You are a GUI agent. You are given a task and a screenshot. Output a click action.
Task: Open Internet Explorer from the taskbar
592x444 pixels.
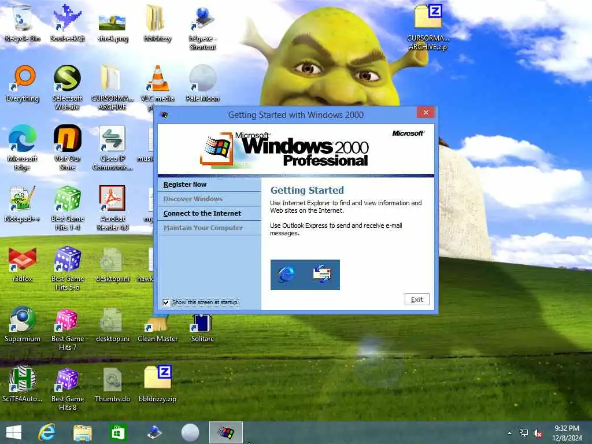(x=47, y=432)
